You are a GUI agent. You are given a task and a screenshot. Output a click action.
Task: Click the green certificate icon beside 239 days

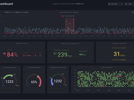pos(55,54)
